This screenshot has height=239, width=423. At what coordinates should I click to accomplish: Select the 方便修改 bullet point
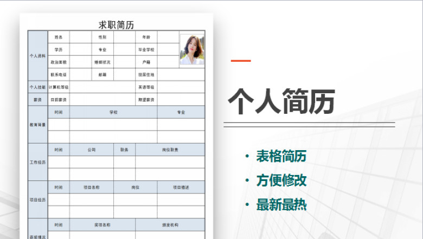281,180
